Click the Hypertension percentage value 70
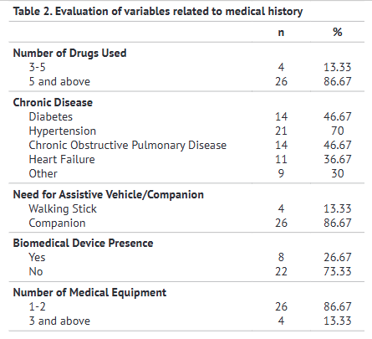 [x=338, y=131]
